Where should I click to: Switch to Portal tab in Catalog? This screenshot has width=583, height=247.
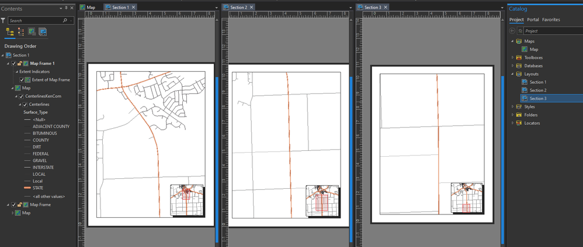click(533, 20)
